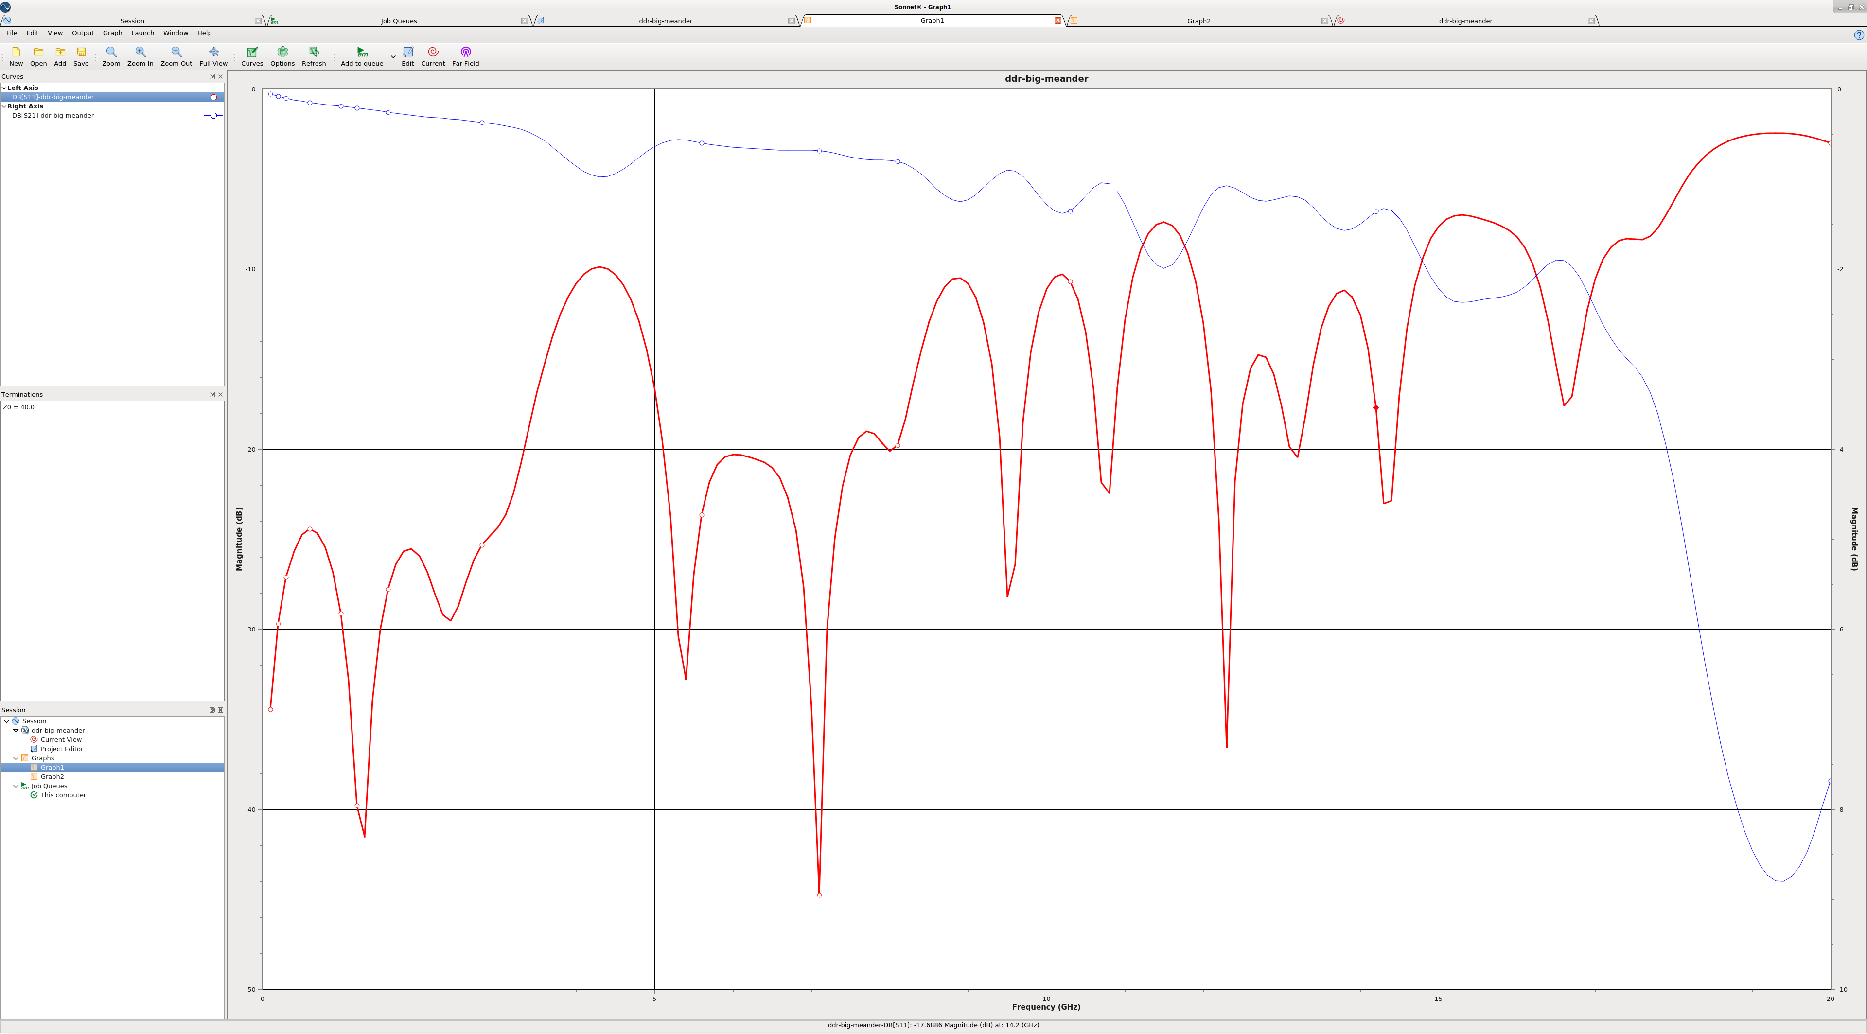Viewport: 1867px width, 1034px height.
Task: Click the Save toolbar icon
Action: [x=81, y=52]
